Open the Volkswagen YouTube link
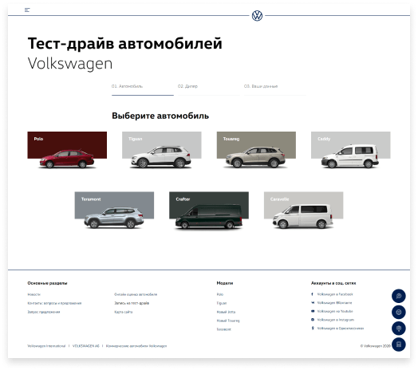Image resolution: width=418 pixels, height=370 pixels. tap(335, 311)
